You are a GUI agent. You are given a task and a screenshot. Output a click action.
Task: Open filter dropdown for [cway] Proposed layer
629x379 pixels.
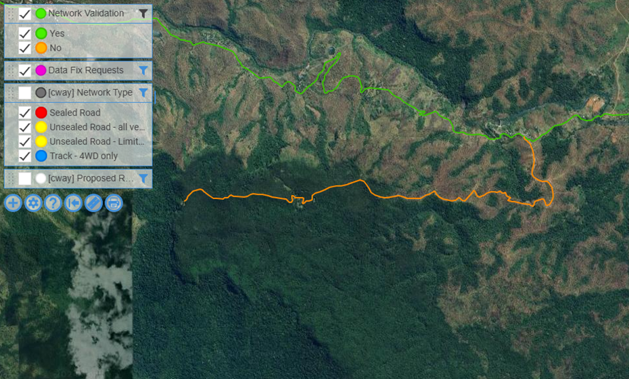click(x=143, y=178)
